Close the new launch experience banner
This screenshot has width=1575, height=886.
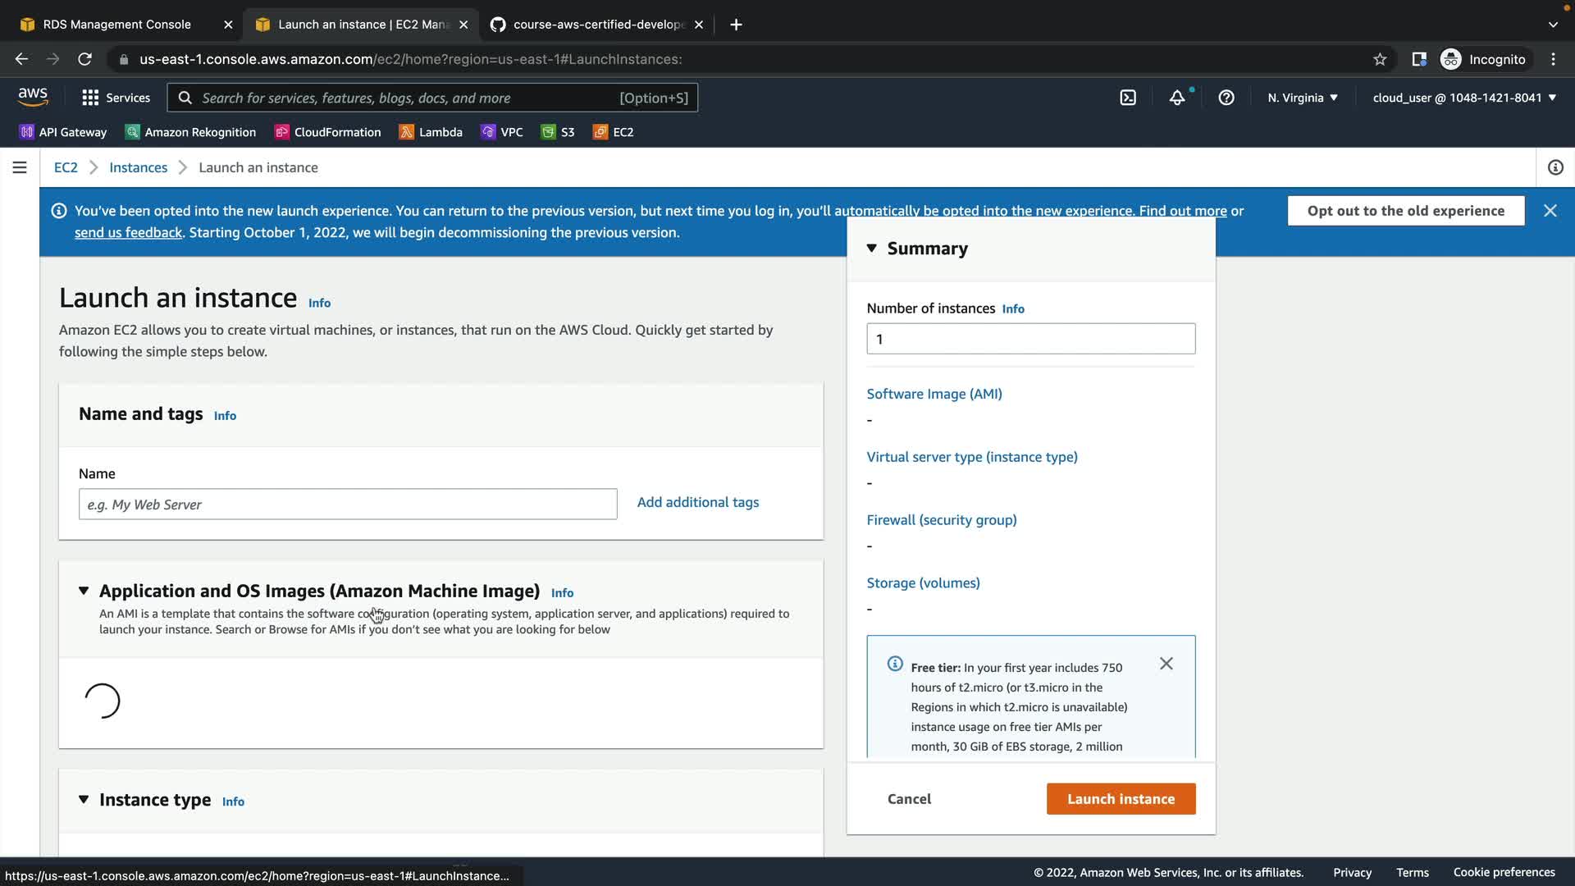point(1550,211)
